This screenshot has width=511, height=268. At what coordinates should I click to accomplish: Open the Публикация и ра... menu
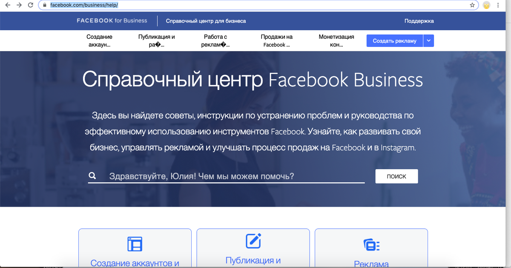pyautogui.click(x=157, y=41)
